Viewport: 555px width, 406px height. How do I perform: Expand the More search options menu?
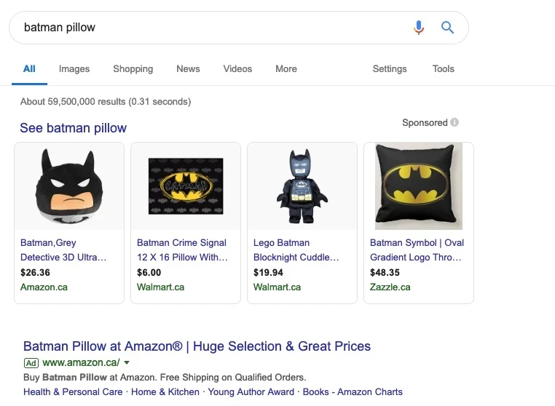(286, 69)
